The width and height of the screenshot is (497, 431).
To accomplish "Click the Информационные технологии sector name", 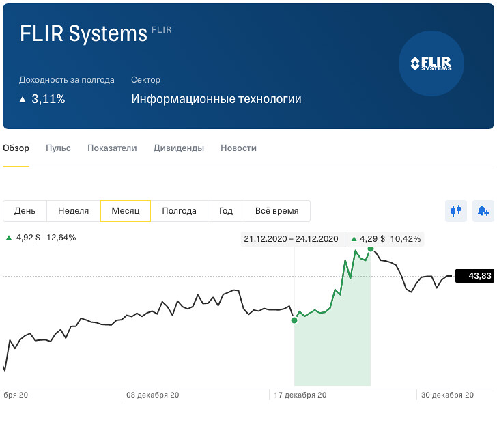I will click(x=216, y=99).
